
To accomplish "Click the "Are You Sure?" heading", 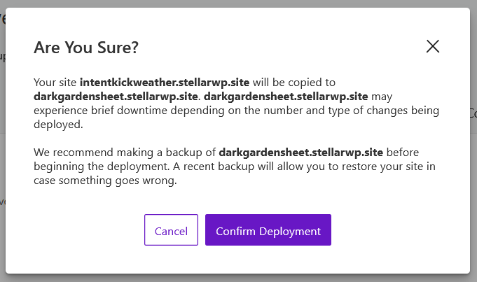I will click(86, 48).
